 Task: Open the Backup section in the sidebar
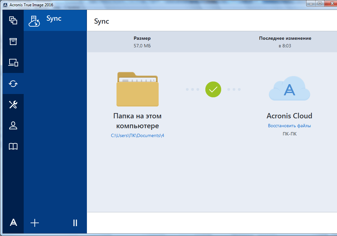tap(13, 20)
